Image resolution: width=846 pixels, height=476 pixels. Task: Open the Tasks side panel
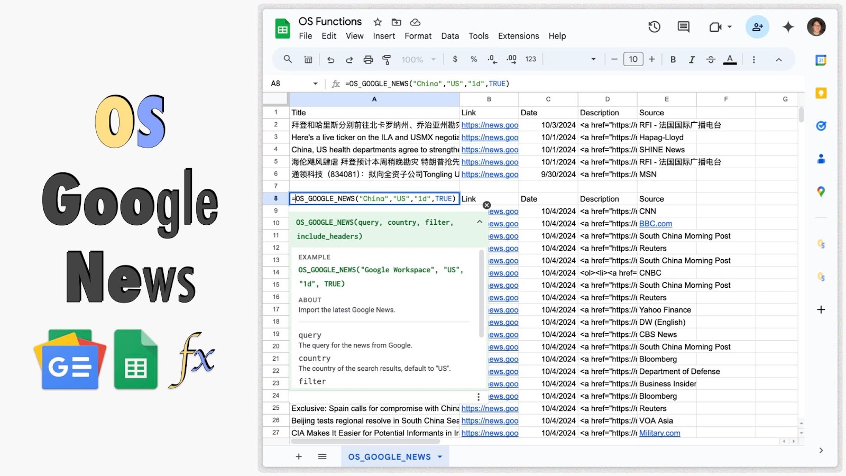tap(821, 126)
